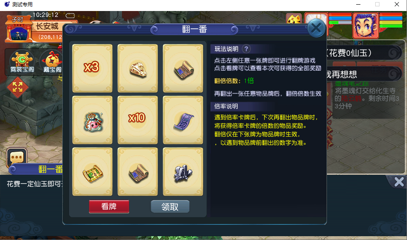Click the blue-haired character portrait

pos(365,25)
